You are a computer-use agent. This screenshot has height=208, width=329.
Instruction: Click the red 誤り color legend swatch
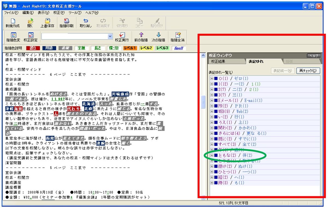(33, 48)
